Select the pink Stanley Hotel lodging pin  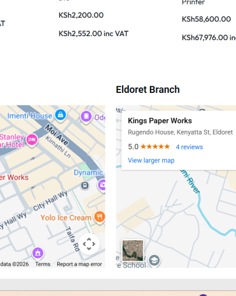32,140
